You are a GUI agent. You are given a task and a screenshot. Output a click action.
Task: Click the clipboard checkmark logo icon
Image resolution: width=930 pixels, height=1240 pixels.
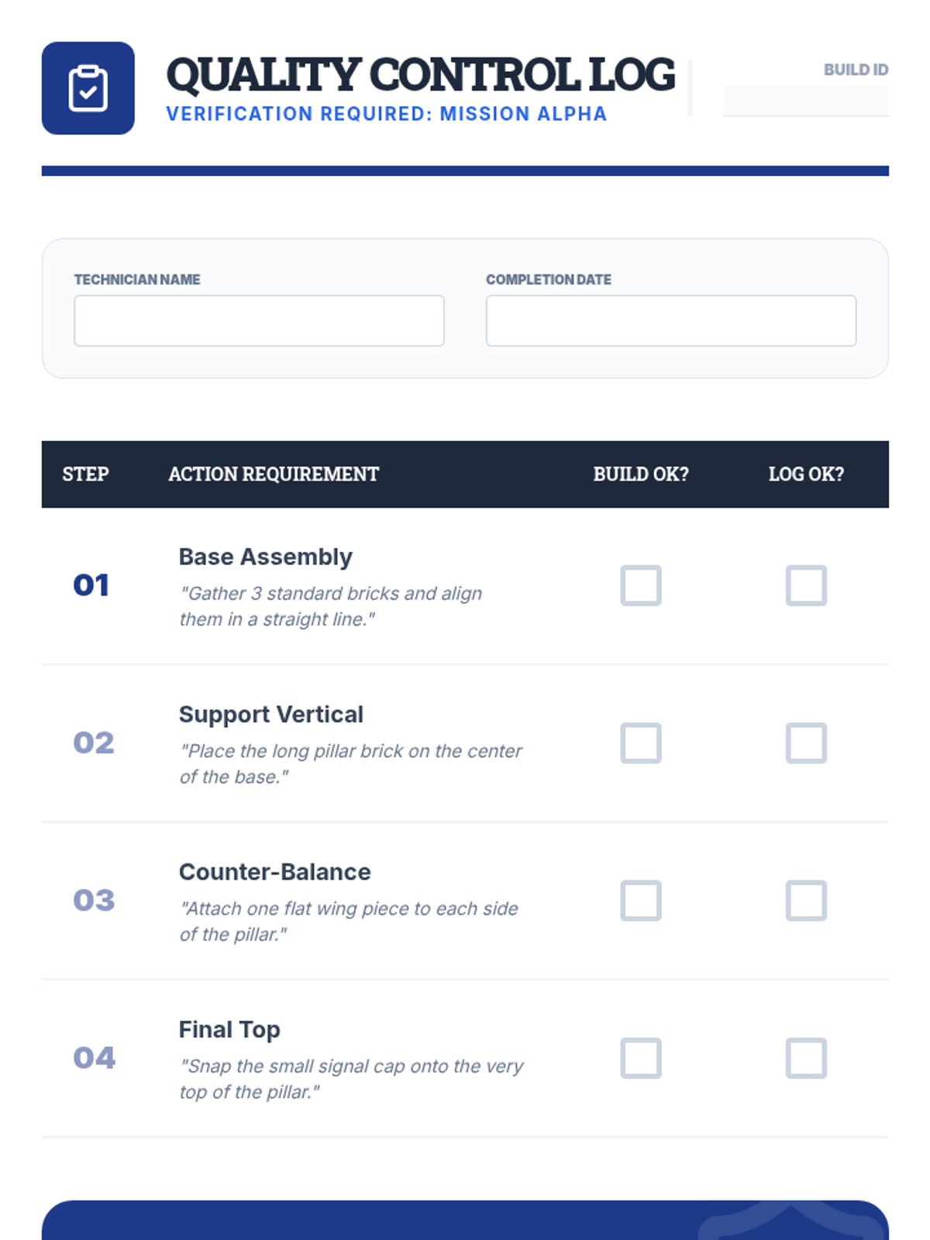(x=88, y=88)
